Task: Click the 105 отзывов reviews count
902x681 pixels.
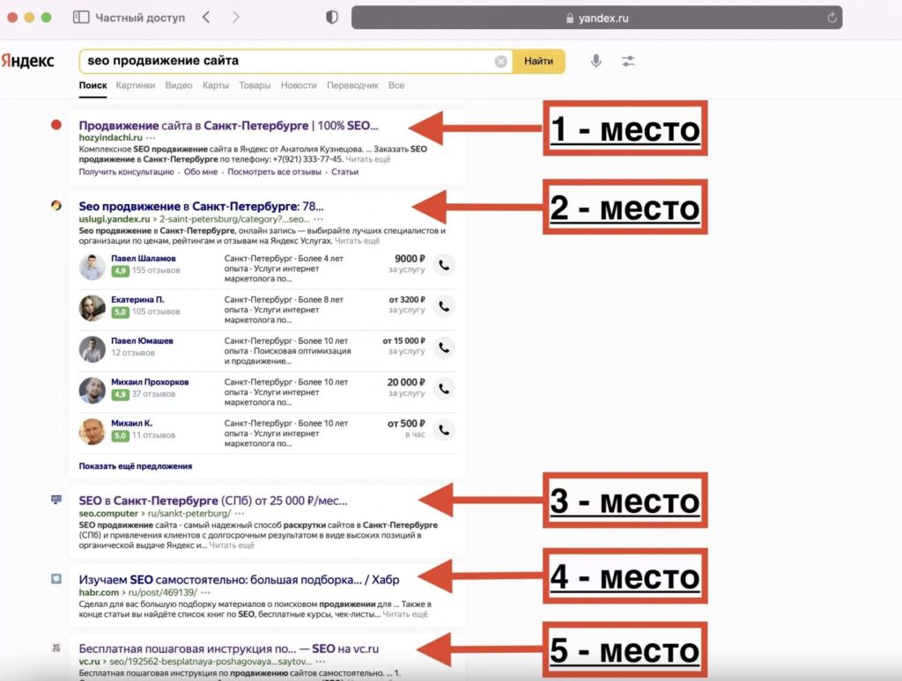Action: [x=156, y=311]
